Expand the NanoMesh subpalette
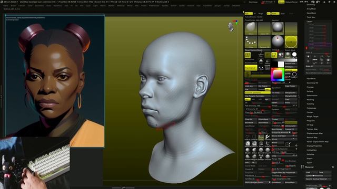337x189 pixels. pos(311,13)
